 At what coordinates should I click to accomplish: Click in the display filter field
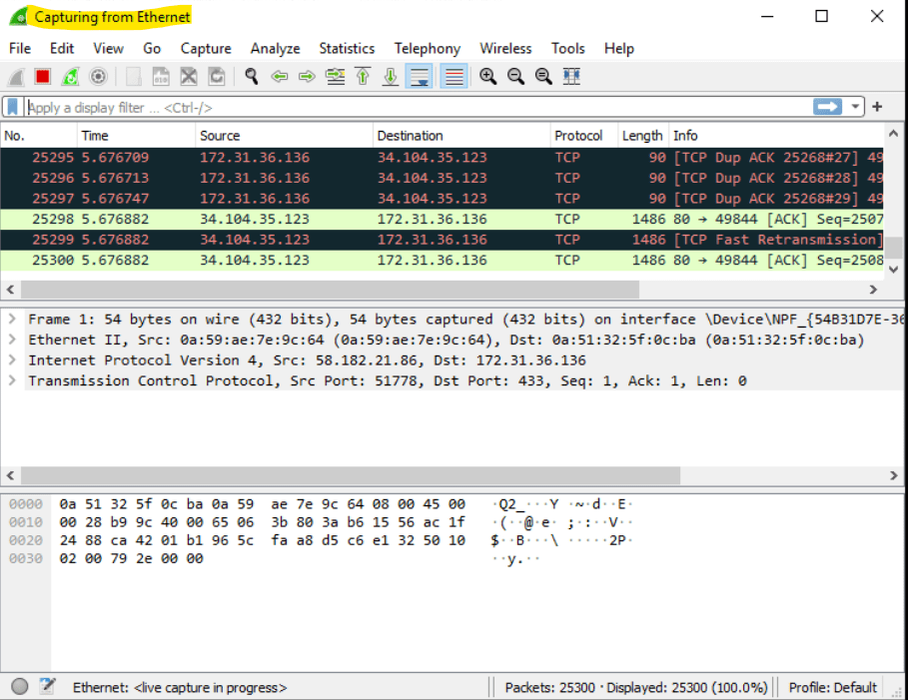click(x=400, y=107)
